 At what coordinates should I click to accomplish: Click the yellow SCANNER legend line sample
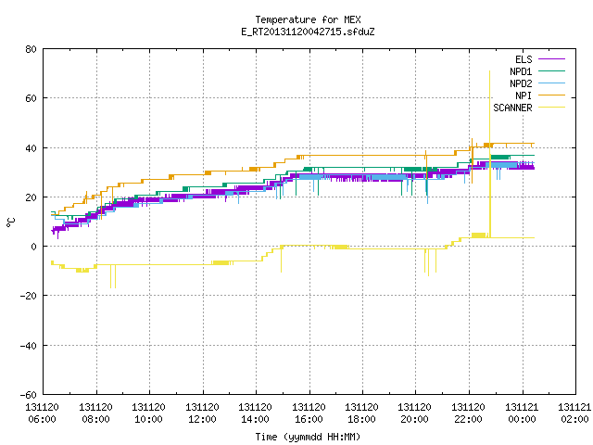[551, 108]
